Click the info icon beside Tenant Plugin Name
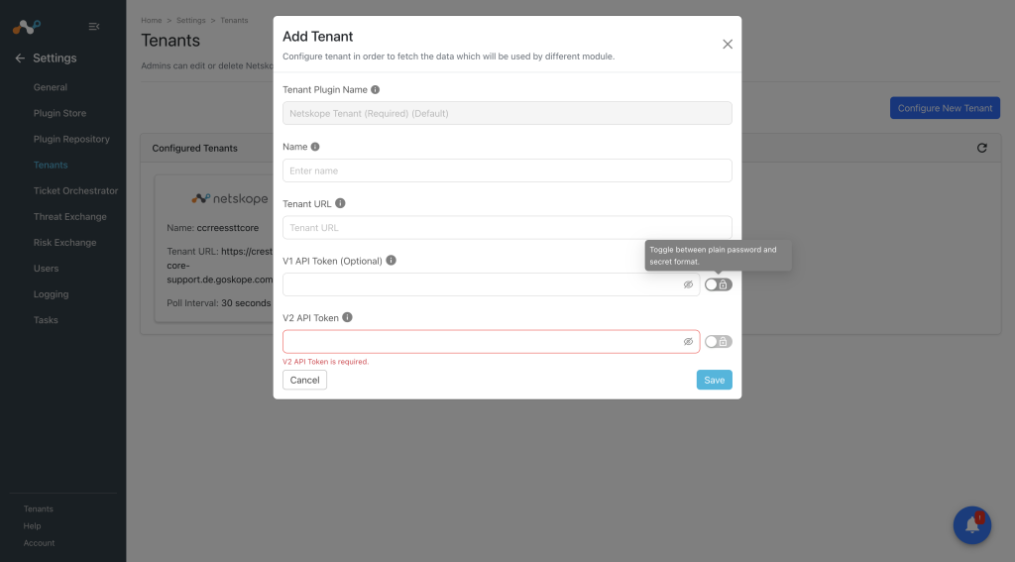The height and width of the screenshot is (562, 1015). click(x=375, y=90)
